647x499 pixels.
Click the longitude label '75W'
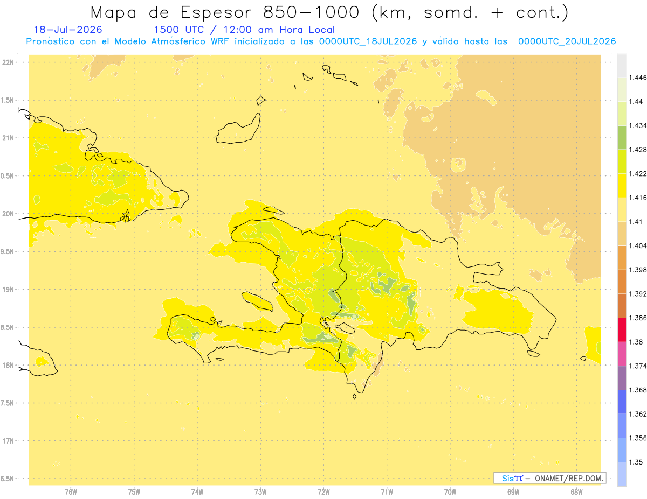tap(134, 492)
